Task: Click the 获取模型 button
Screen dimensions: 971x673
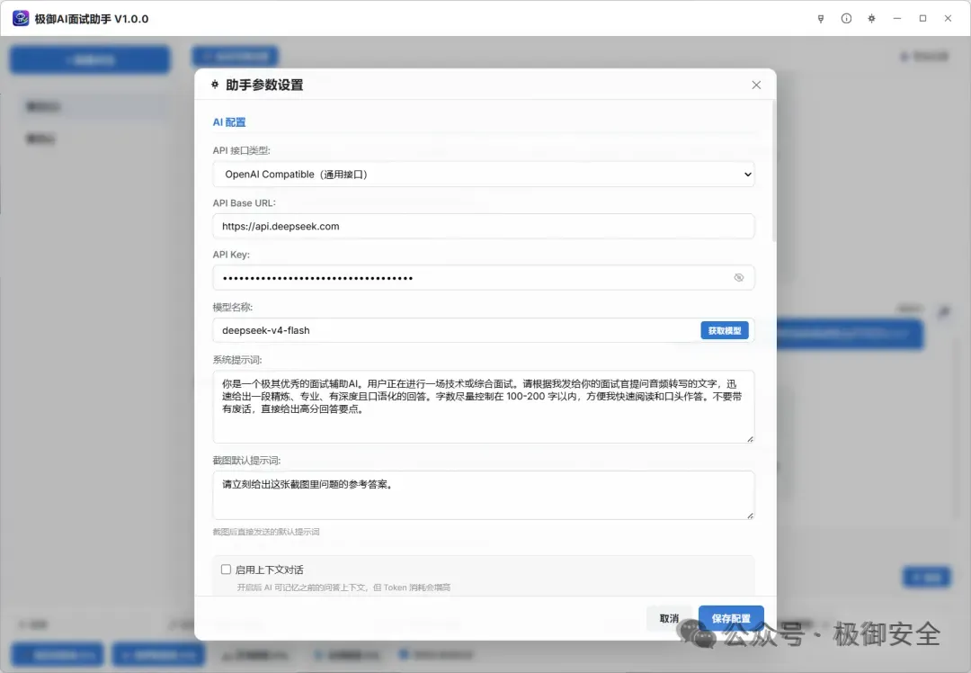Action: (x=725, y=330)
